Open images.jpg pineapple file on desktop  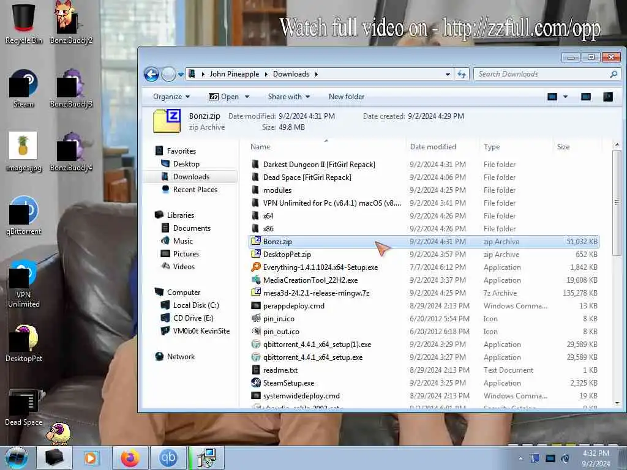pos(24,152)
